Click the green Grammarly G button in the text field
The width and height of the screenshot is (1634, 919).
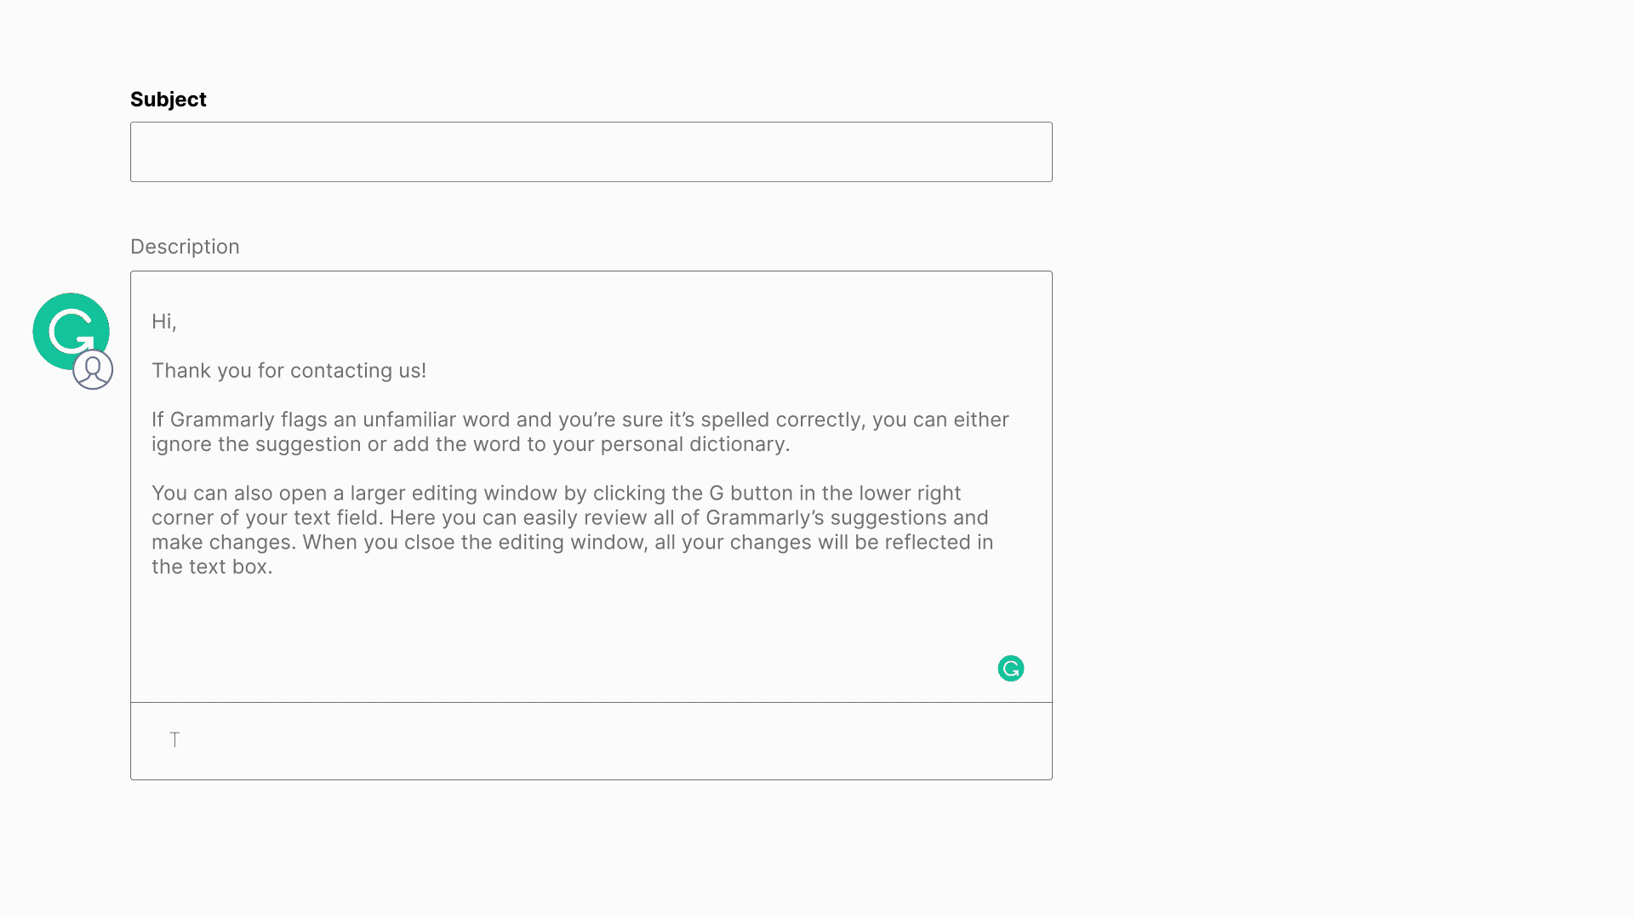(x=1010, y=669)
